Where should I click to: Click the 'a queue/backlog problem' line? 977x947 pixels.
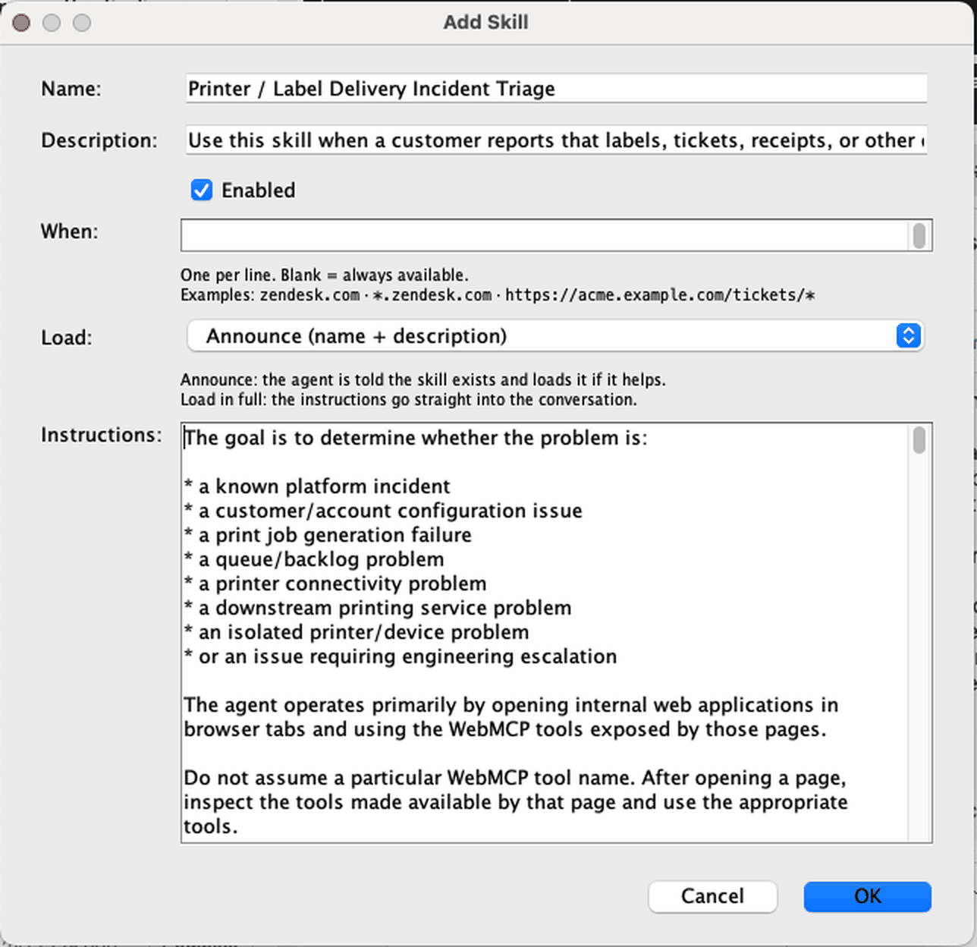pos(314,559)
